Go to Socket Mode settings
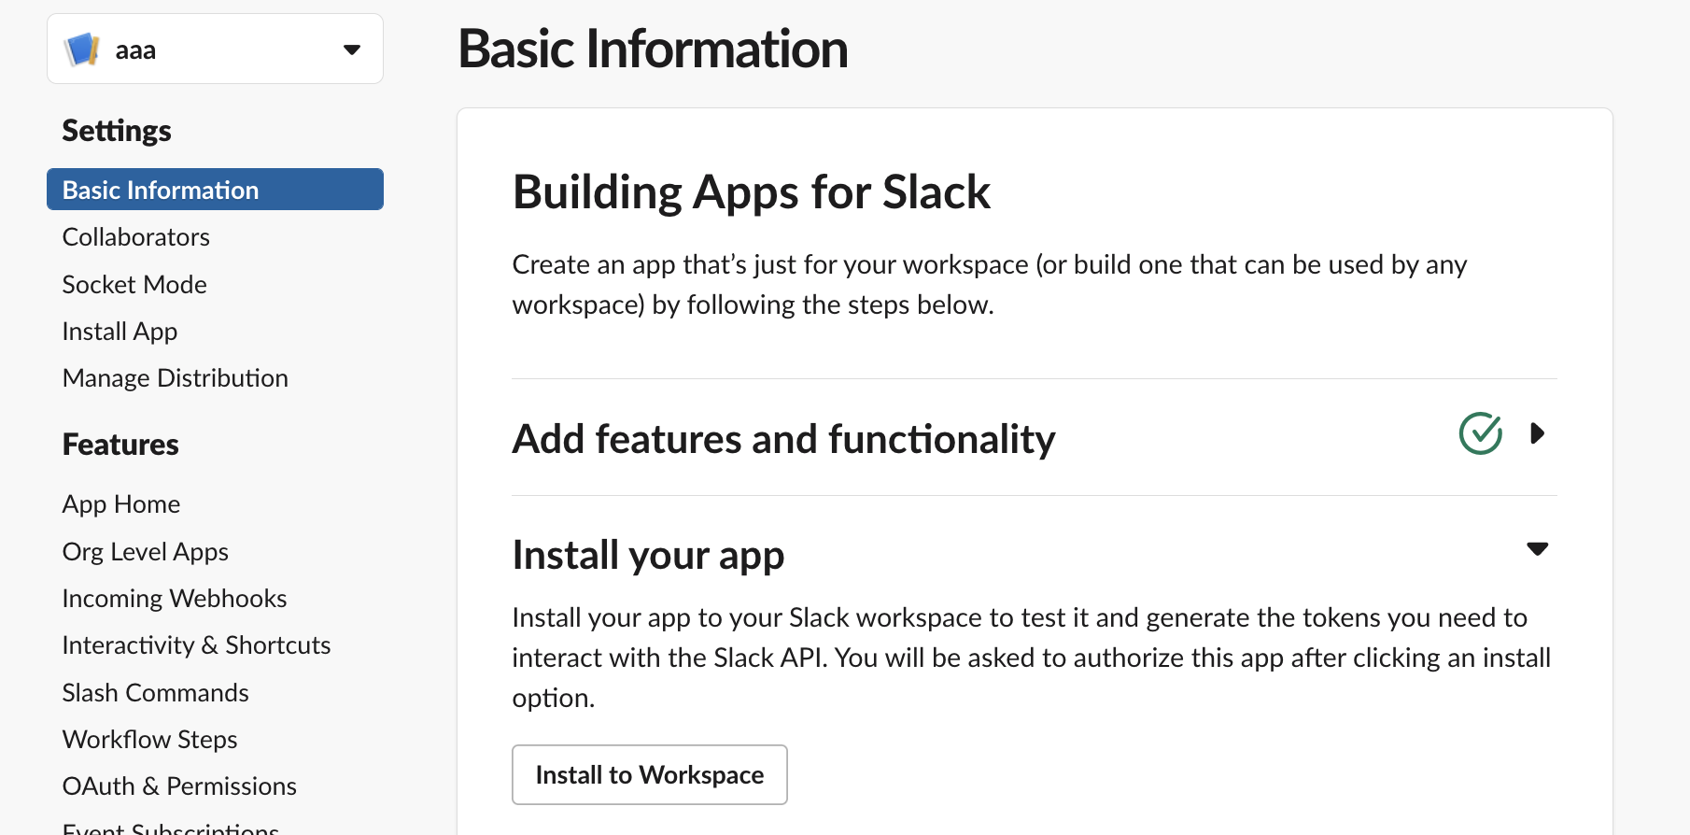The width and height of the screenshot is (1690, 835). coord(134,284)
